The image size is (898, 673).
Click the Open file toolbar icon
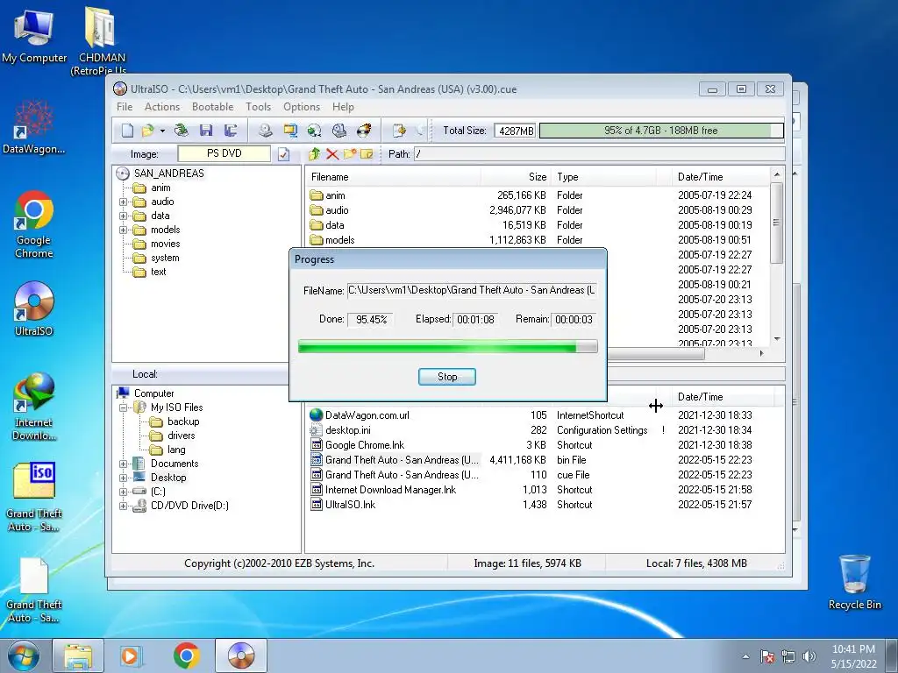tap(147, 131)
